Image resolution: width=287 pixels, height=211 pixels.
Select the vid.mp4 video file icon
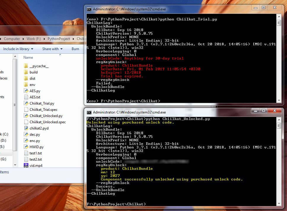click(26, 165)
